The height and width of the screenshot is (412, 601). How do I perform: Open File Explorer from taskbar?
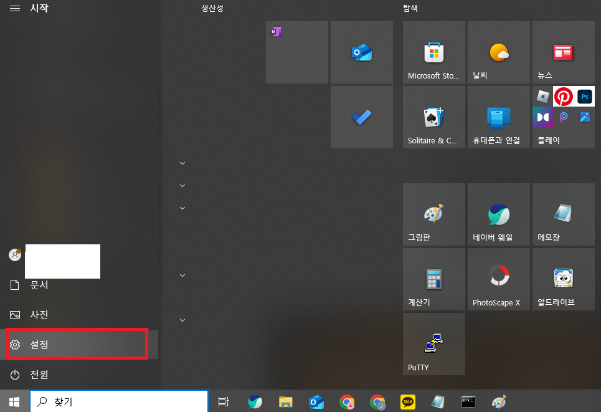pyautogui.click(x=285, y=401)
